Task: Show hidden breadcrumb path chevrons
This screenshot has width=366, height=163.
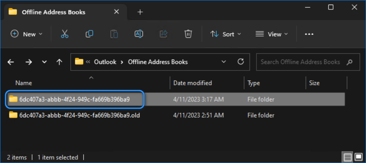Action: tap(88, 62)
